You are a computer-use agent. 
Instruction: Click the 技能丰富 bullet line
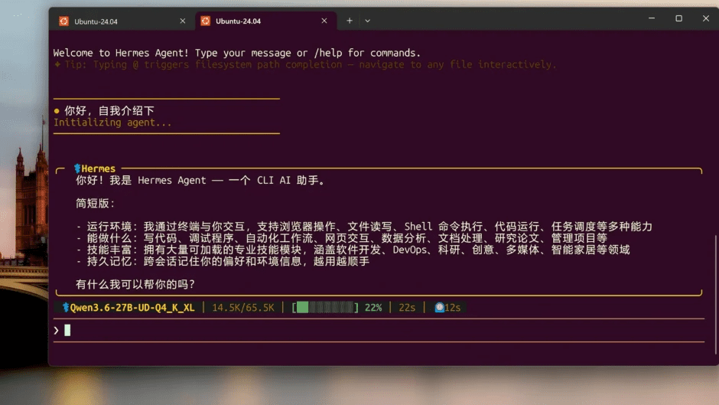pos(353,250)
